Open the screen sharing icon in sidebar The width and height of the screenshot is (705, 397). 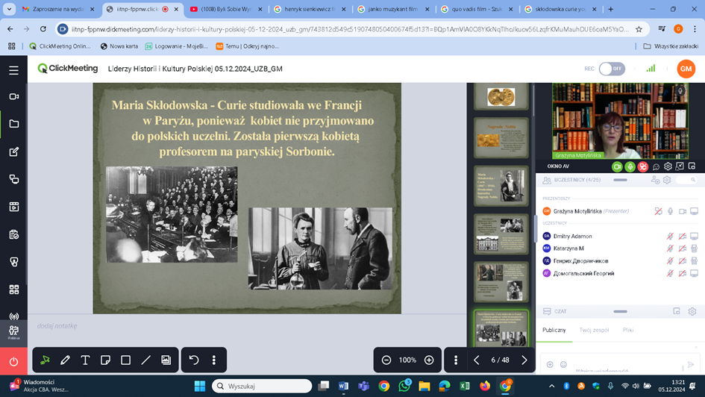[x=13, y=179]
